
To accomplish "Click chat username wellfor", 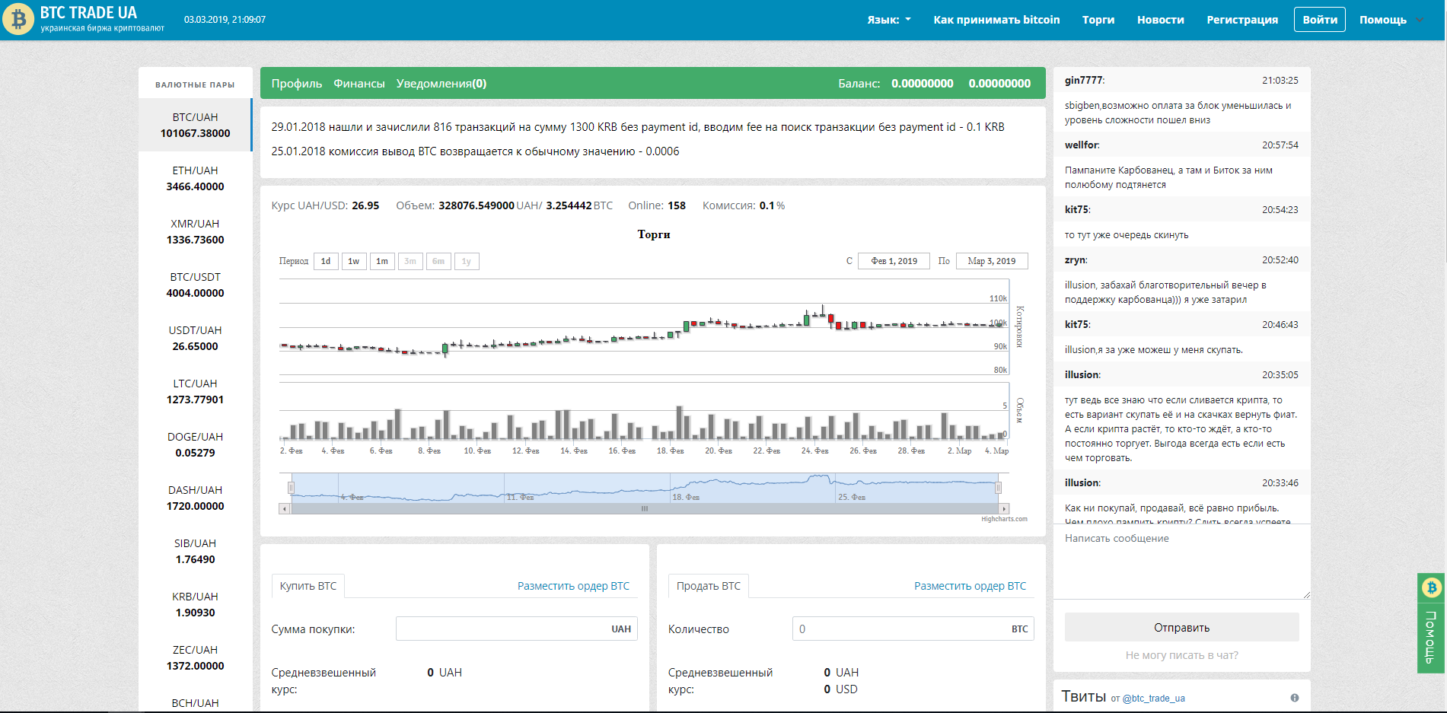I will (x=1082, y=145).
